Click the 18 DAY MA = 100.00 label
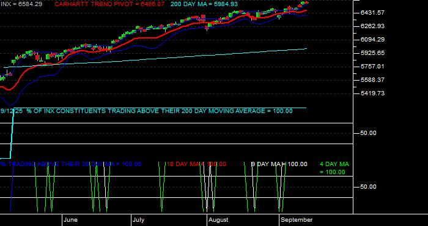 (196, 164)
